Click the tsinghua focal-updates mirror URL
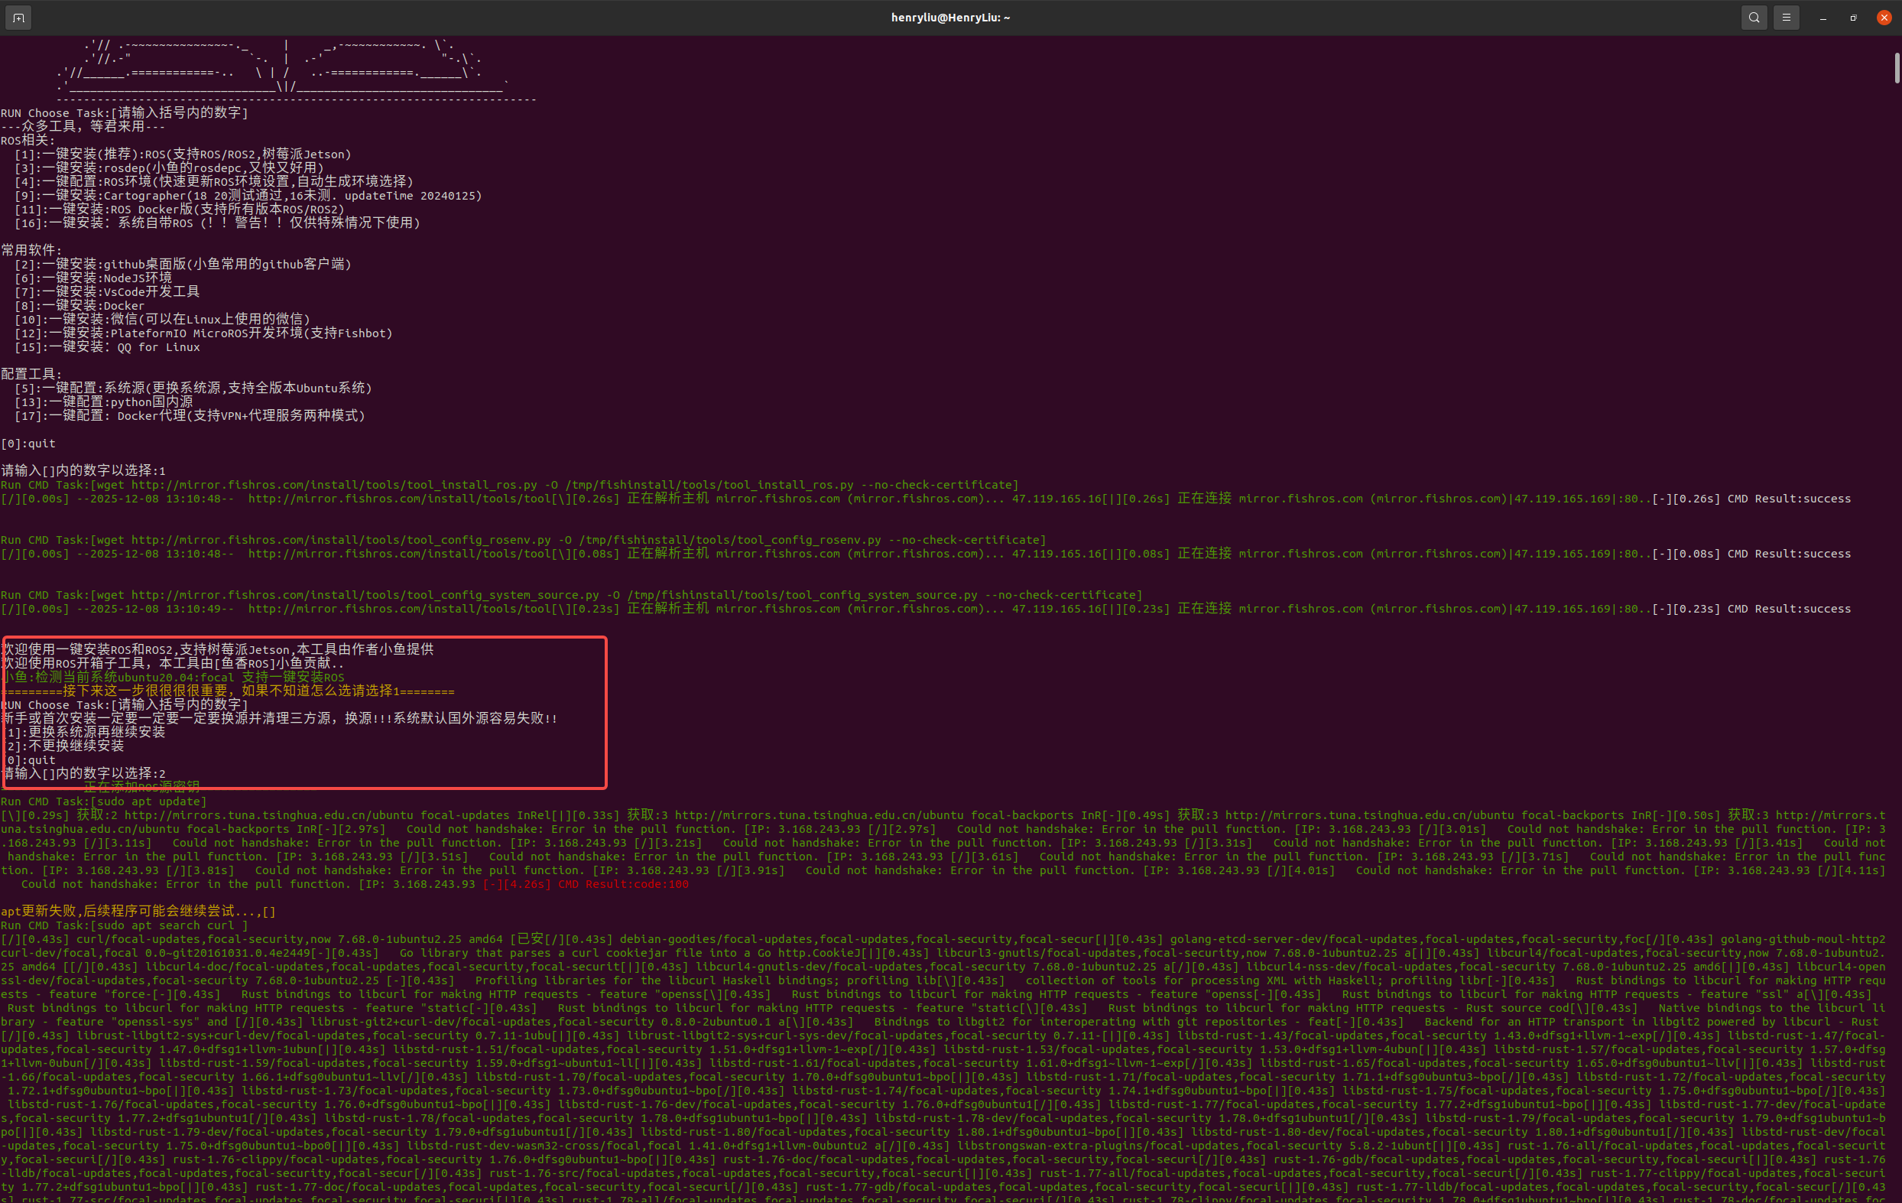The height and width of the screenshot is (1203, 1902). click(268, 815)
